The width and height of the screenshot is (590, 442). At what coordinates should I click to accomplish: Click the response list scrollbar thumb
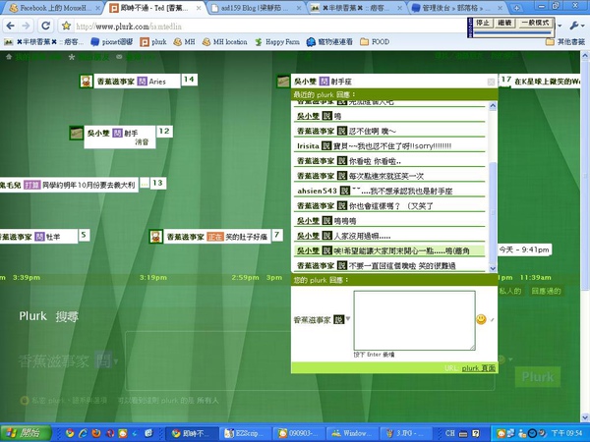[x=493, y=212]
